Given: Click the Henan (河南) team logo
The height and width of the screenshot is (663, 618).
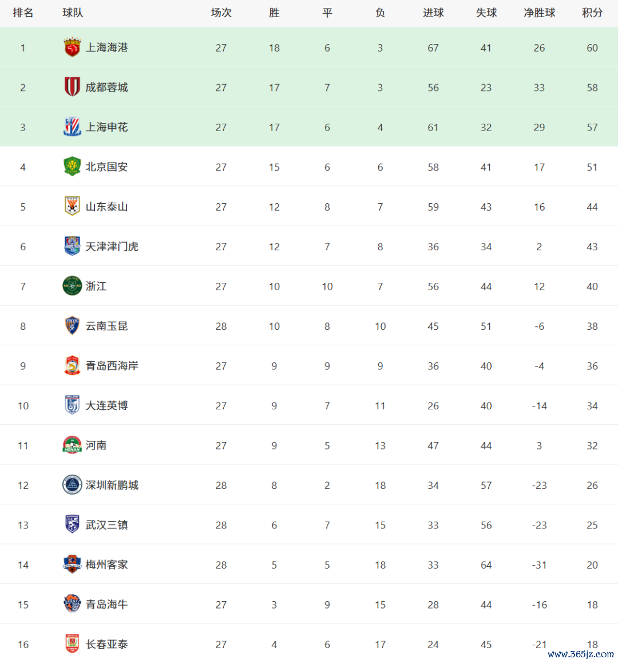Looking at the screenshot, I should [72, 445].
